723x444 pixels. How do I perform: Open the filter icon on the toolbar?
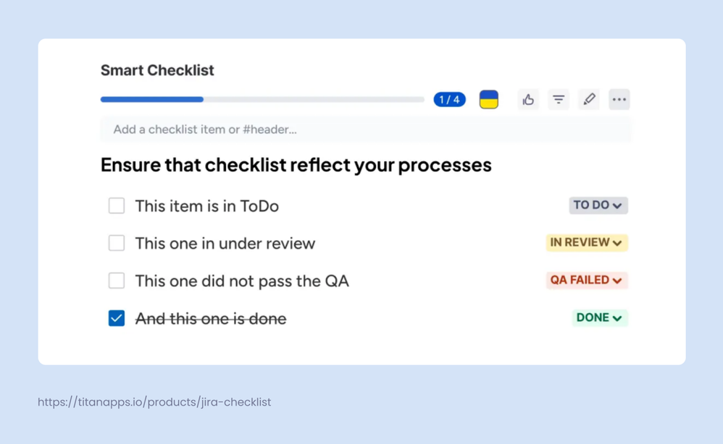559,99
